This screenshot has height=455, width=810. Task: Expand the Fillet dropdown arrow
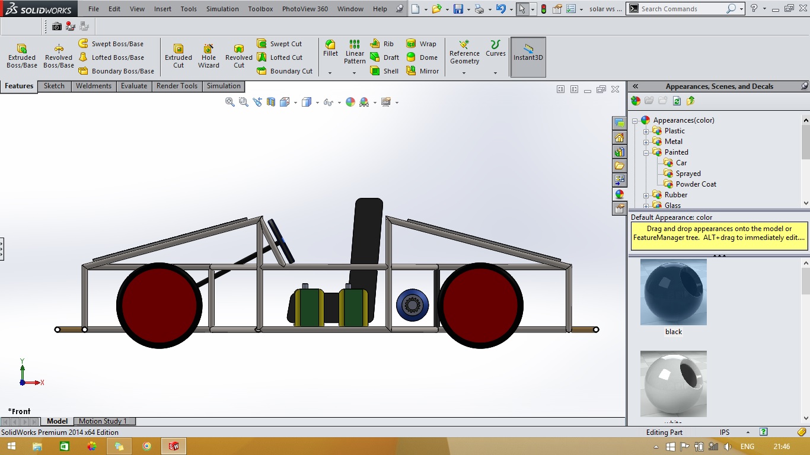click(x=330, y=73)
